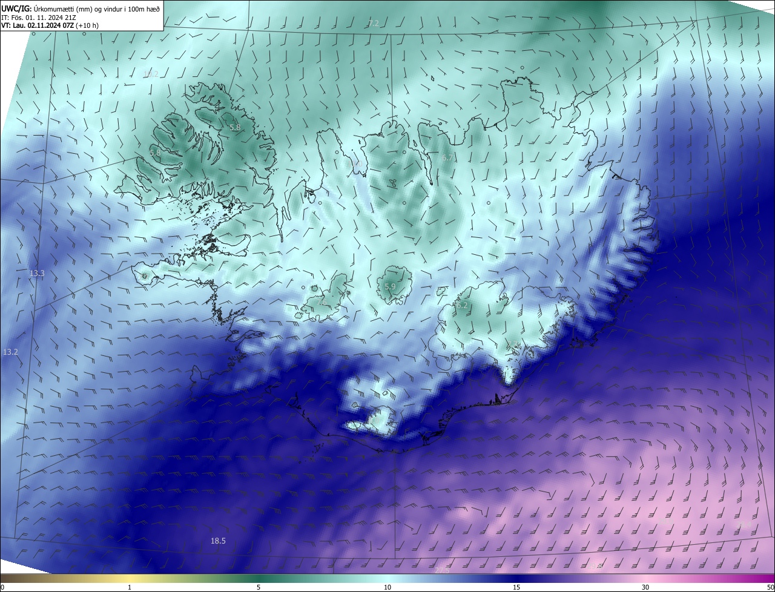Click the 7.6 value label on the western glacier
Screen dimensions: 775x592
tap(322, 301)
